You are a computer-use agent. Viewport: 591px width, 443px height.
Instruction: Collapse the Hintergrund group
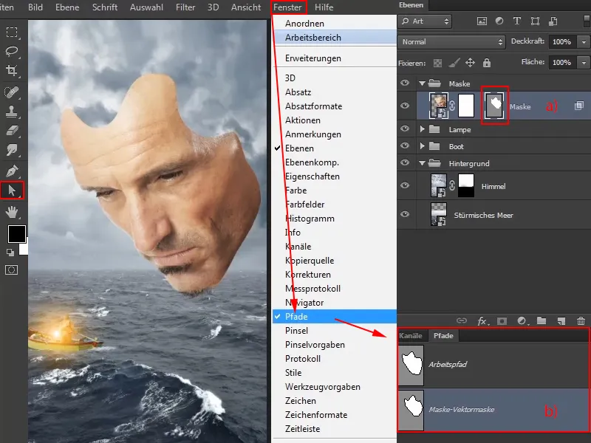click(422, 163)
